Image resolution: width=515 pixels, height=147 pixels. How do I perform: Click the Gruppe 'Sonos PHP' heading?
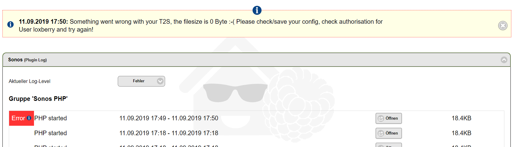tap(38, 99)
